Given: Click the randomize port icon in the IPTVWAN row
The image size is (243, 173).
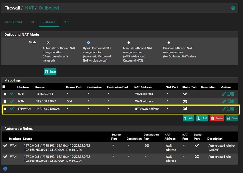Looking at the screenshot, I should (x=185, y=109).
